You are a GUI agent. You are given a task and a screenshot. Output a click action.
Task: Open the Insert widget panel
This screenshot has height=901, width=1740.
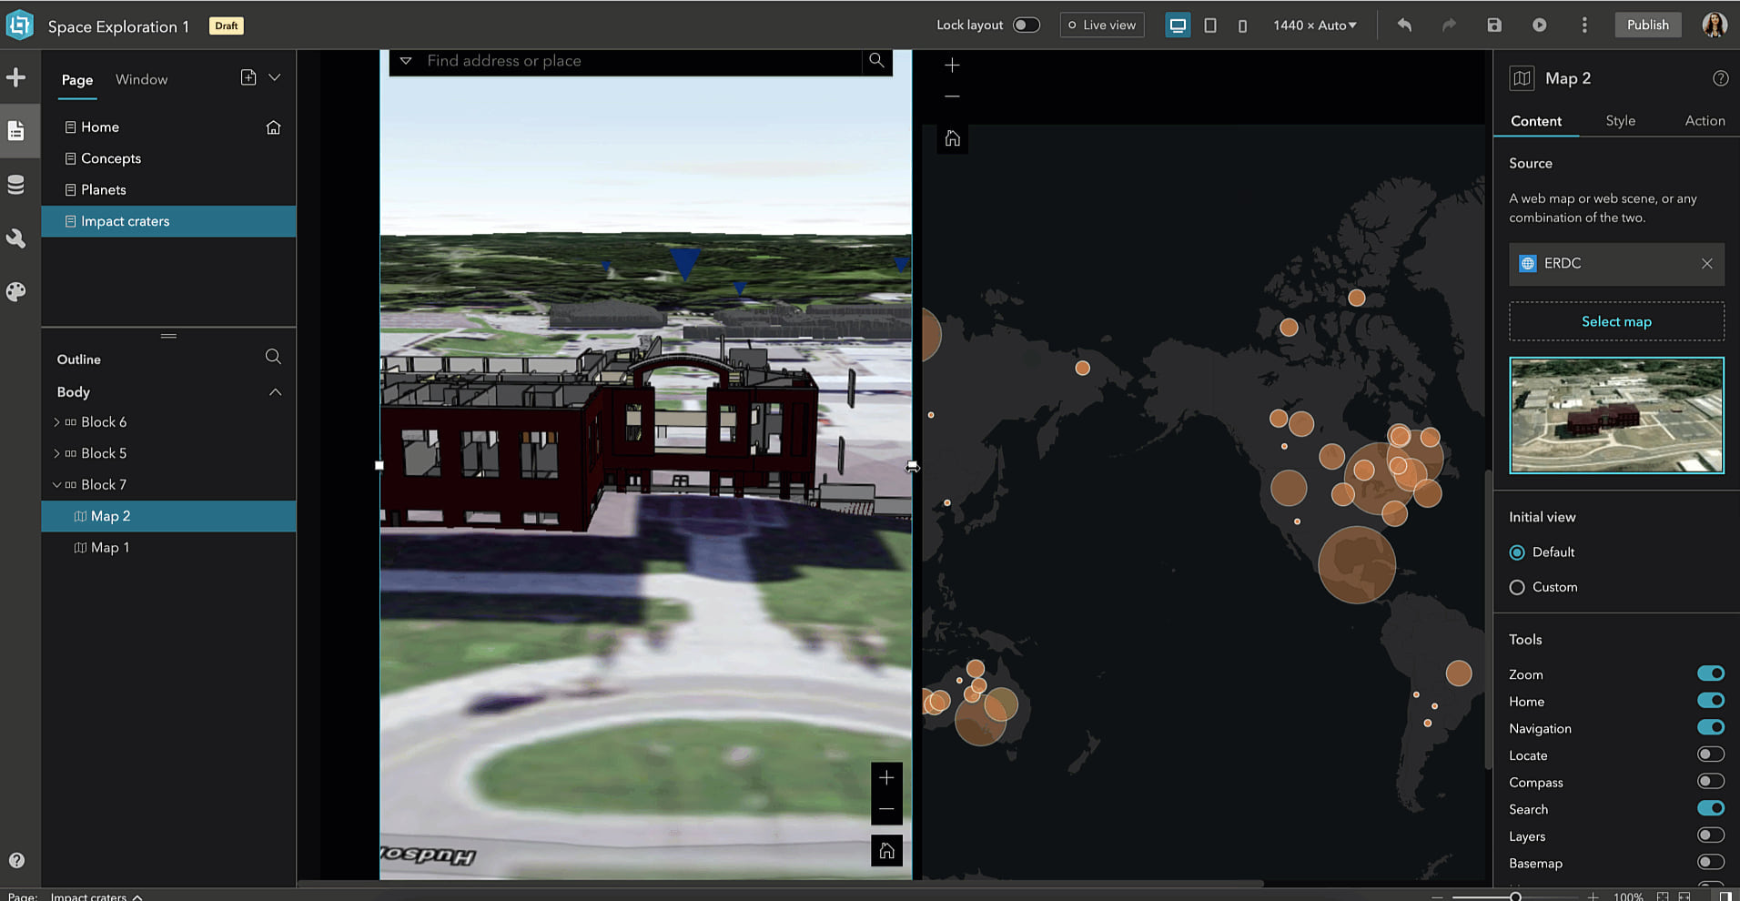tap(18, 77)
